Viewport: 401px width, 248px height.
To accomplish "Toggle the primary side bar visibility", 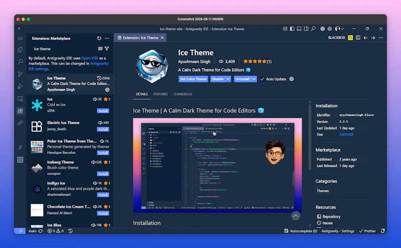I will tap(292, 29).
